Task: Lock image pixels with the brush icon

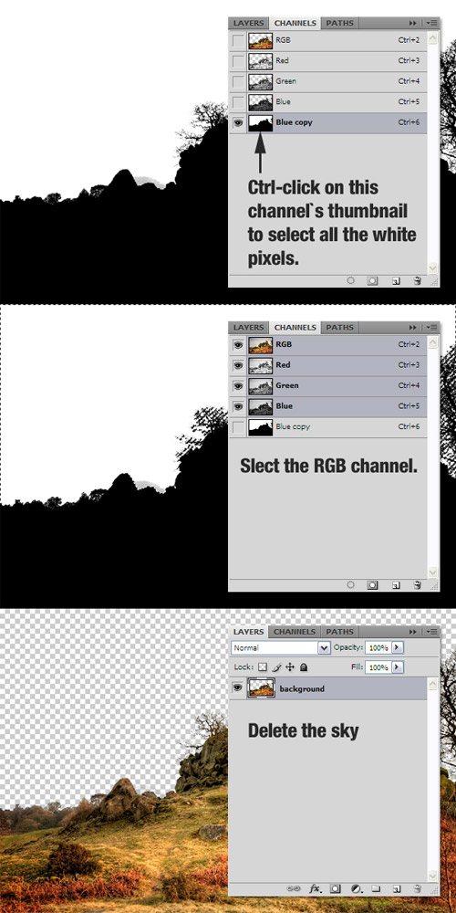Action: [x=277, y=666]
